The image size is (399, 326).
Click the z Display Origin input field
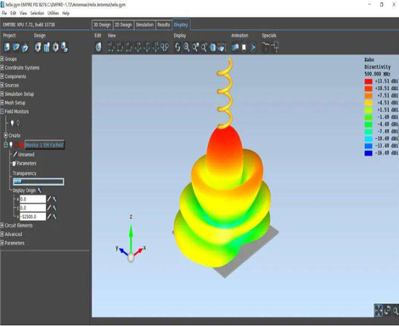[32, 216]
